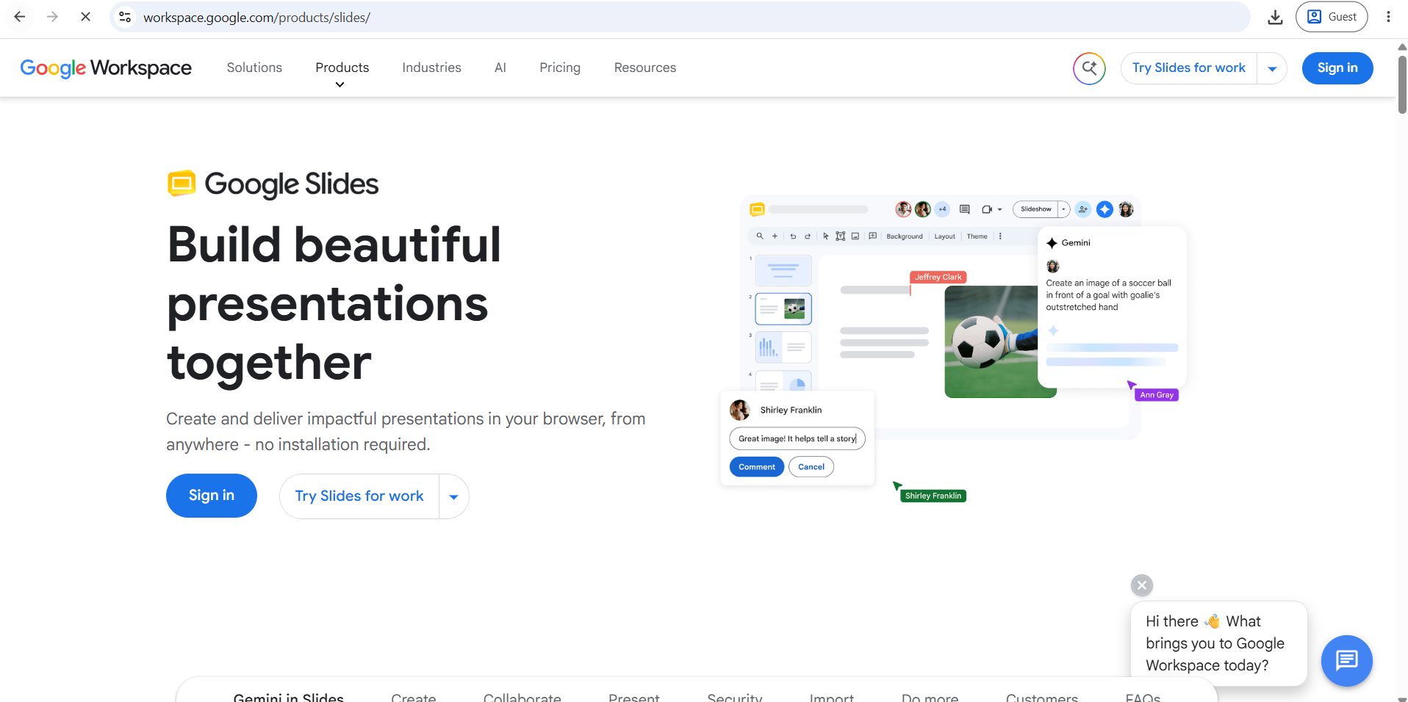
Task: Go to the Pricing page
Action: click(x=559, y=68)
